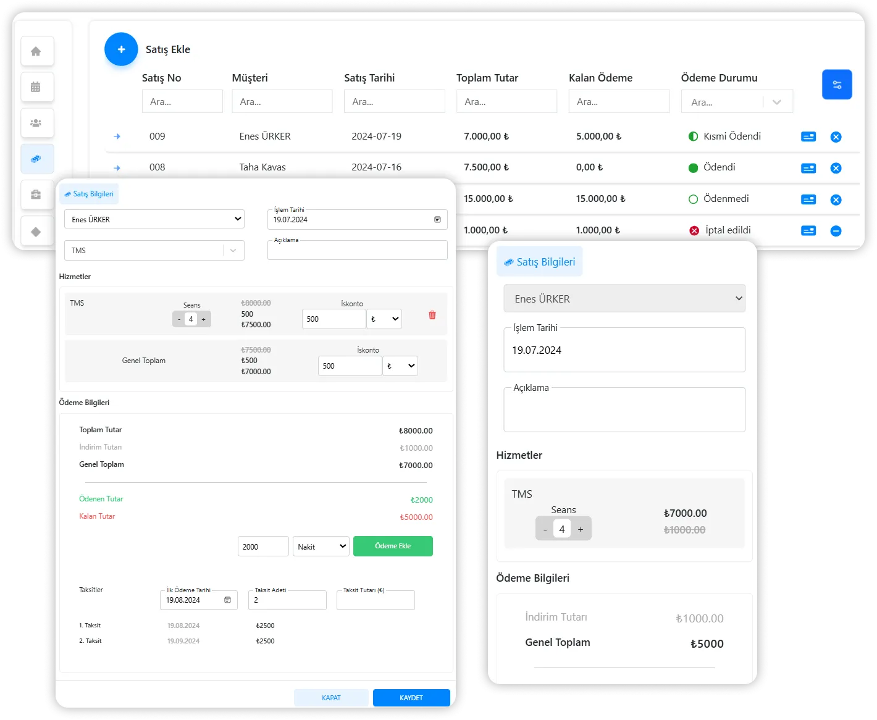Open the briefcase icon in sidebar
Screen dimensions: 877x720
(36, 195)
